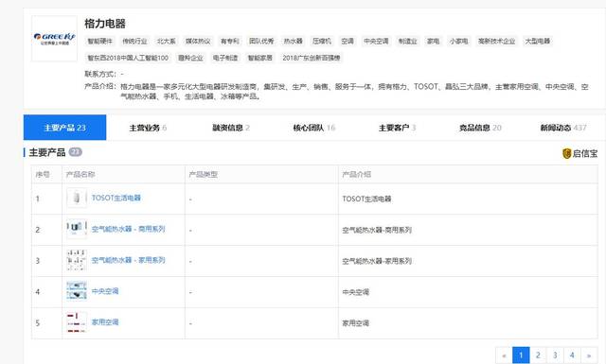Open the 空气能热水器 家用系列 product image
Image resolution: width=606 pixels, height=364 pixels.
pos(77,260)
